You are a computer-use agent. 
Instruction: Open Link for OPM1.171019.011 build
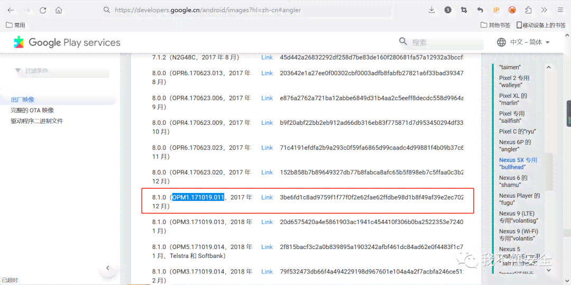point(267,197)
